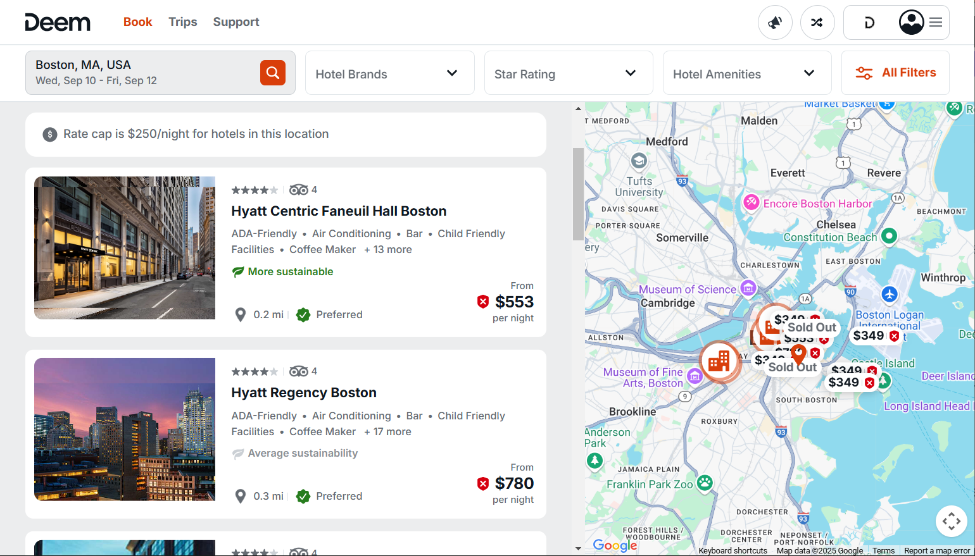975x556 pixels.
Task: Click the upper Sold Out map label
Action: click(x=812, y=327)
